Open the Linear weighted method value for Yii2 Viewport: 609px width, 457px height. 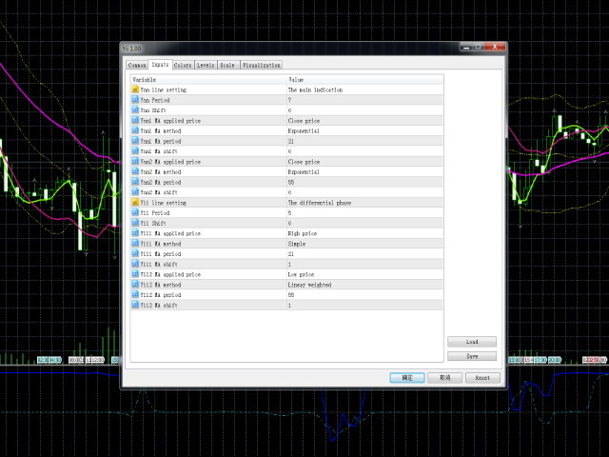363,285
